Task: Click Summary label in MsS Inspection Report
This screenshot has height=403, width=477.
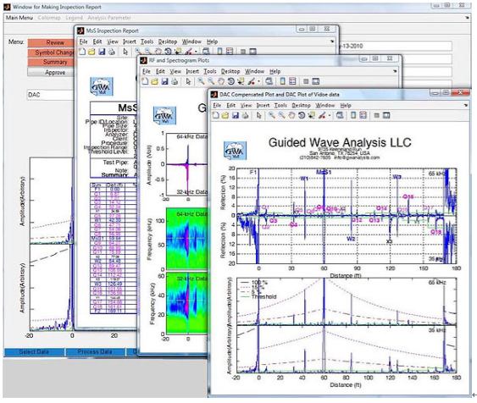Action: pyautogui.click(x=114, y=174)
